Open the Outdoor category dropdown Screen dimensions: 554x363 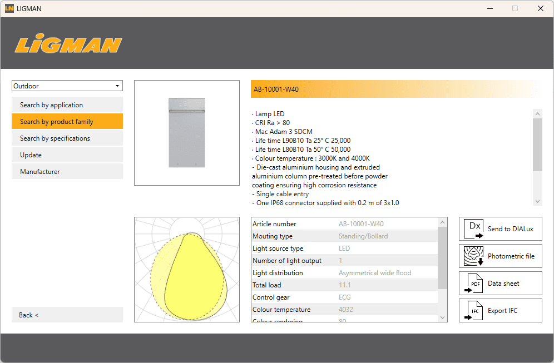pos(67,86)
